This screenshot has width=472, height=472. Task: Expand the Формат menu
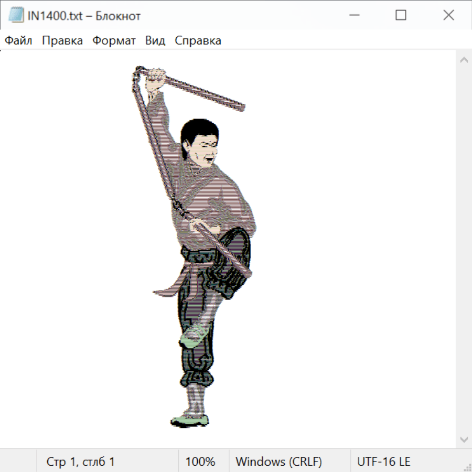pyautogui.click(x=114, y=40)
